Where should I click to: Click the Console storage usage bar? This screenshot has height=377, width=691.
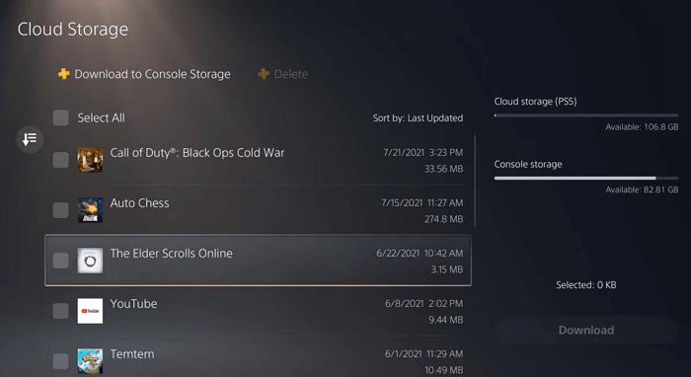pyautogui.click(x=586, y=179)
